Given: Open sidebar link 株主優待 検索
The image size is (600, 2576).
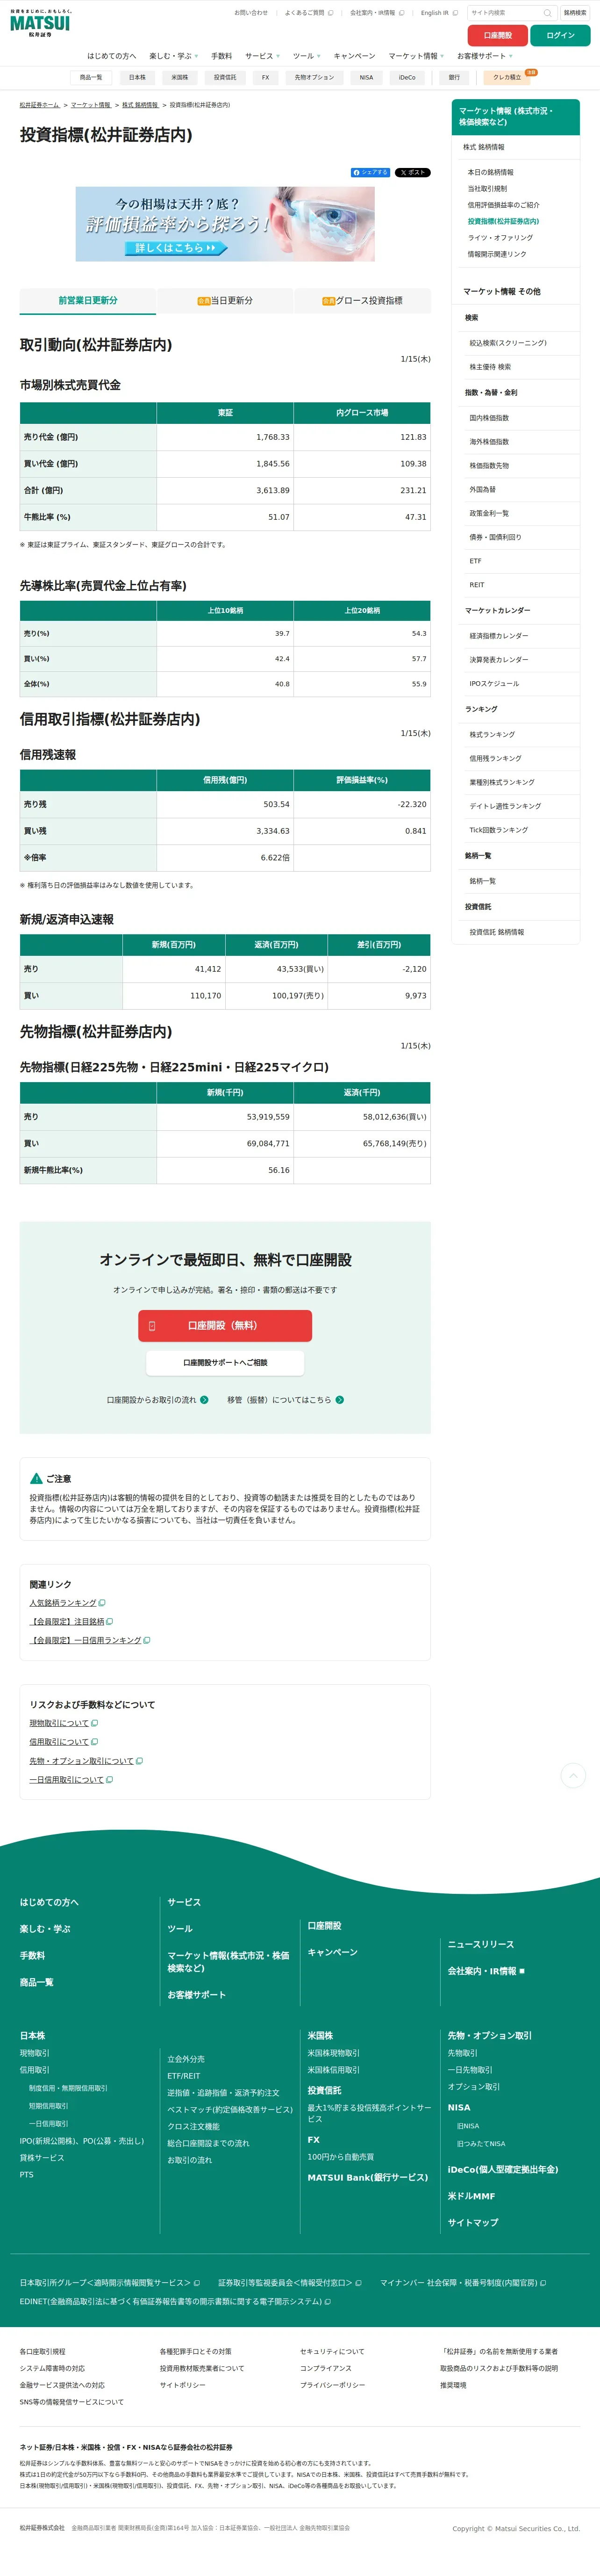Looking at the screenshot, I should [x=490, y=367].
